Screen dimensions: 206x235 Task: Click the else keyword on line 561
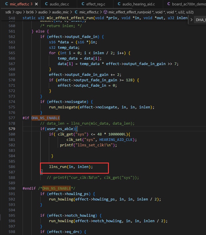point(40,31)
